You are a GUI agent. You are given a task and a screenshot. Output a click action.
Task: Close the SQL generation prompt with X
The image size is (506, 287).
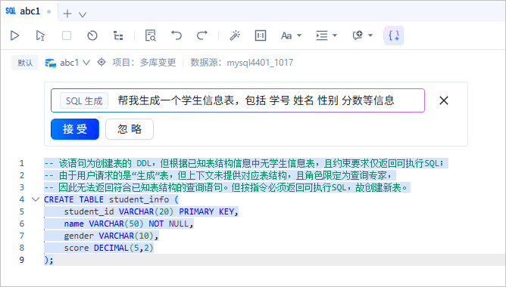[444, 100]
